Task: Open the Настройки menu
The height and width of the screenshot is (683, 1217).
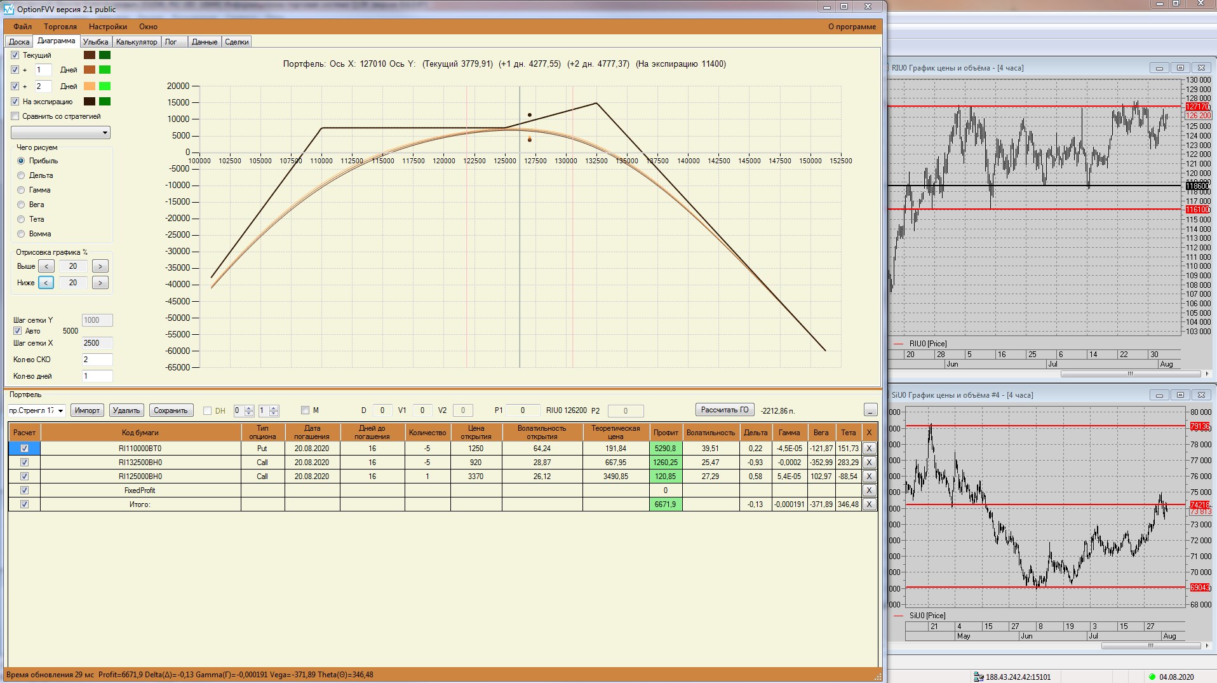Action: (x=108, y=27)
